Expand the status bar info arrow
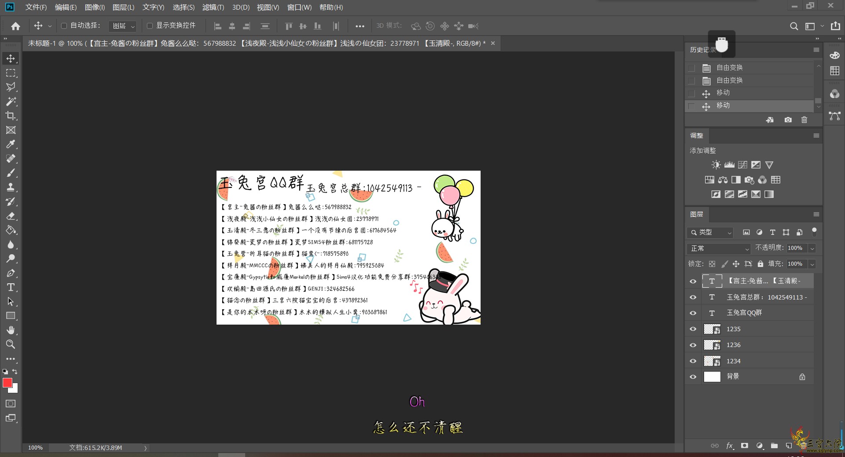 pos(146,448)
